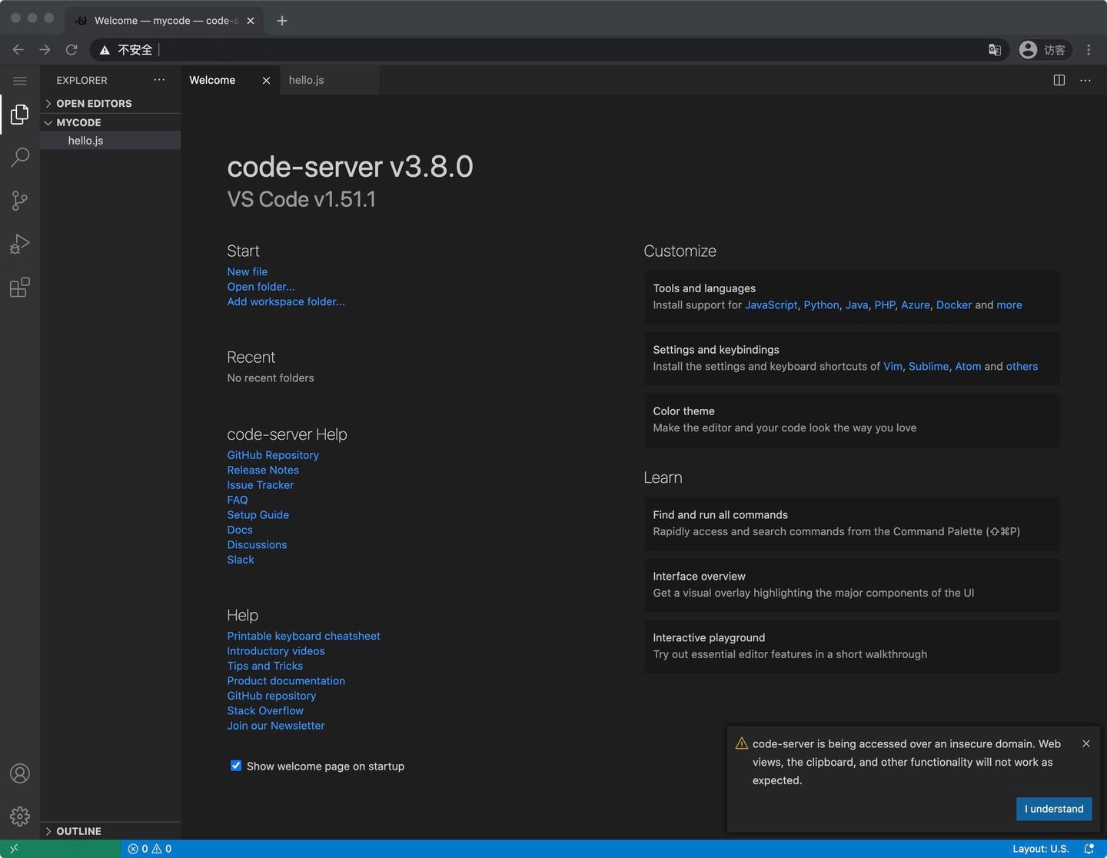Viewport: 1107px width, 858px height.
Task: Open the Search panel in the activity bar
Action: coord(20,158)
